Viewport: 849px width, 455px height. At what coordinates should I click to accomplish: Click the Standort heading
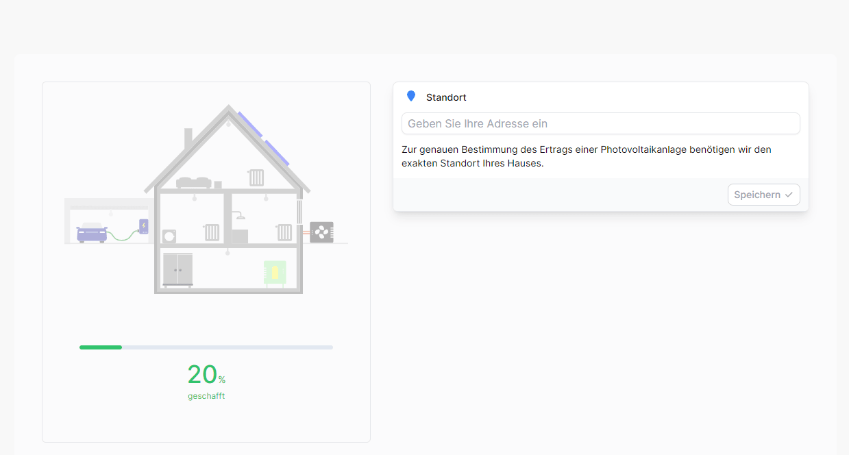tap(446, 97)
